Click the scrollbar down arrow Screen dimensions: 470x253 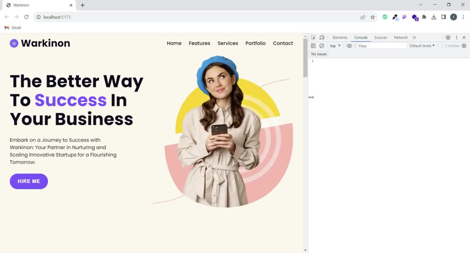tap(305, 250)
